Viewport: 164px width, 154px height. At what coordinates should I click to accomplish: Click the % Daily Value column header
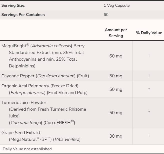point(149,33)
